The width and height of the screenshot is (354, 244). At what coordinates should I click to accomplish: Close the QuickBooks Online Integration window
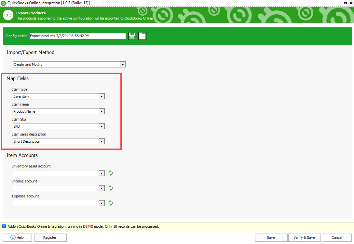coord(351,3)
